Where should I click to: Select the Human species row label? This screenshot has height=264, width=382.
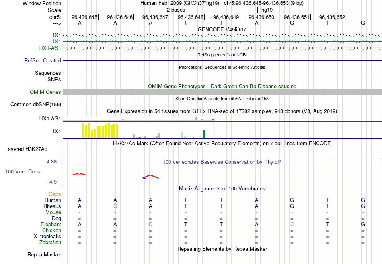point(53,200)
